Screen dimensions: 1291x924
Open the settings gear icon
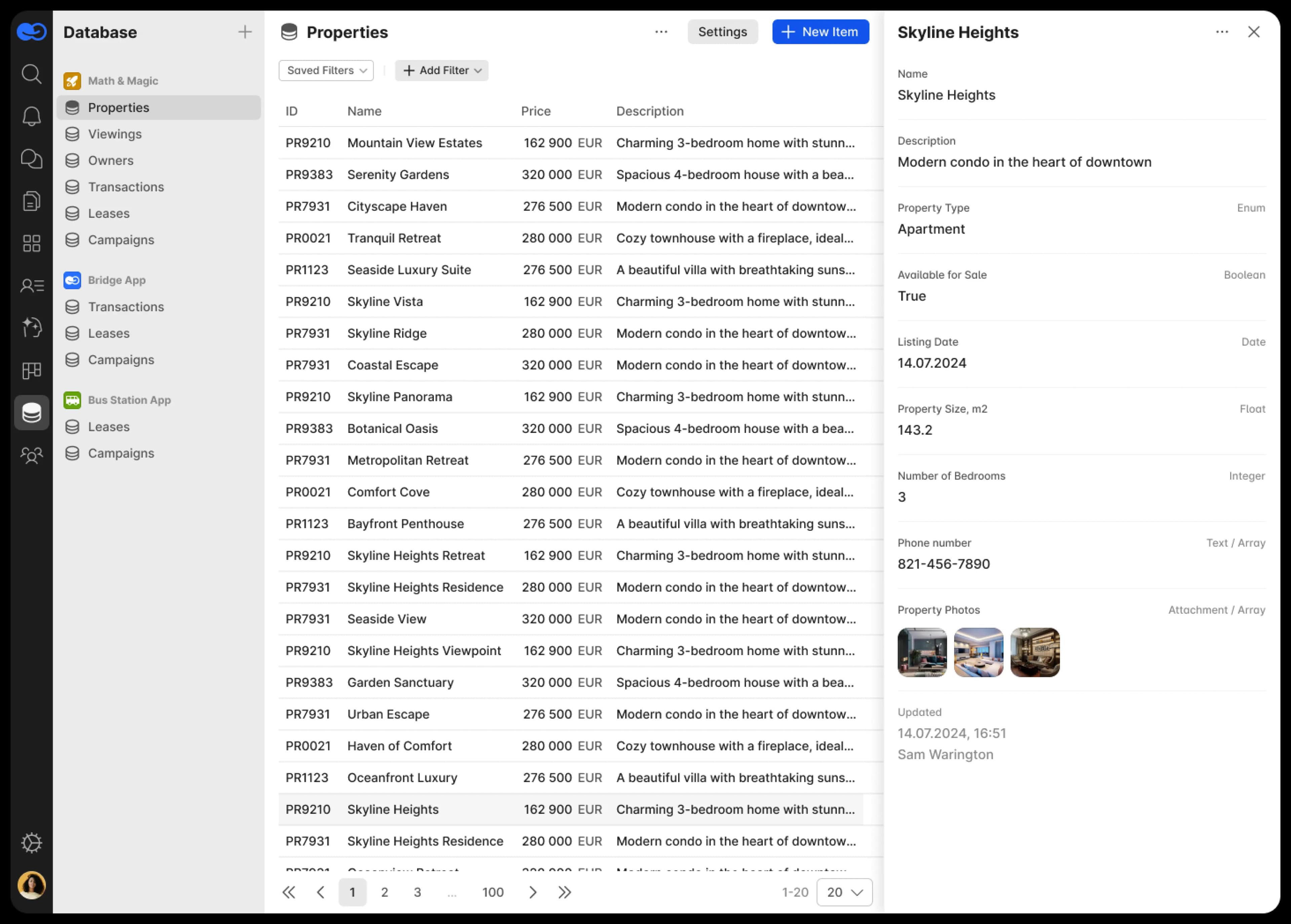click(x=31, y=843)
